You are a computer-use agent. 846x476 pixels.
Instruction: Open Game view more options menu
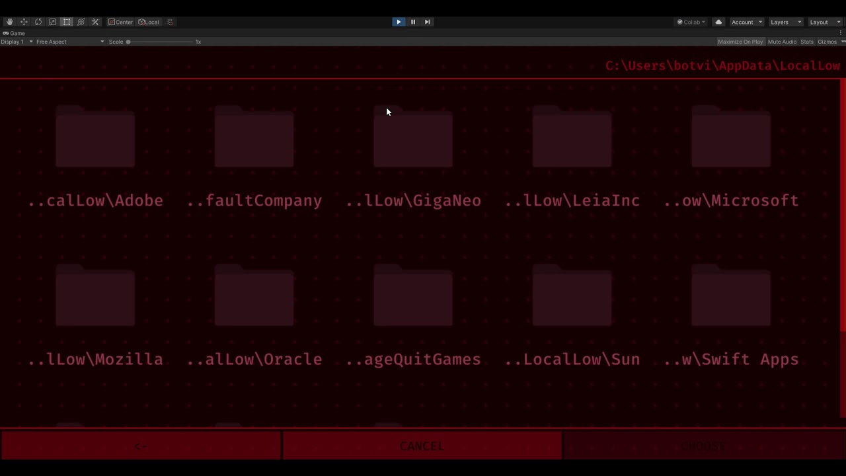click(x=841, y=33)
